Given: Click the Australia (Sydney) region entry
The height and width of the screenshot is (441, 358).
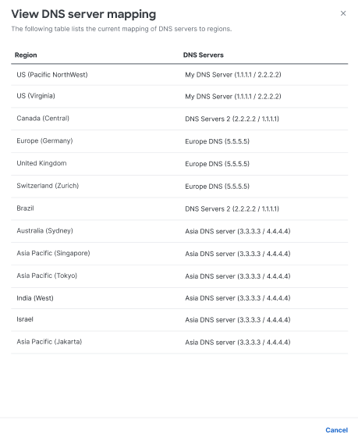Looking at the screenshot, I should click(44, 230).
